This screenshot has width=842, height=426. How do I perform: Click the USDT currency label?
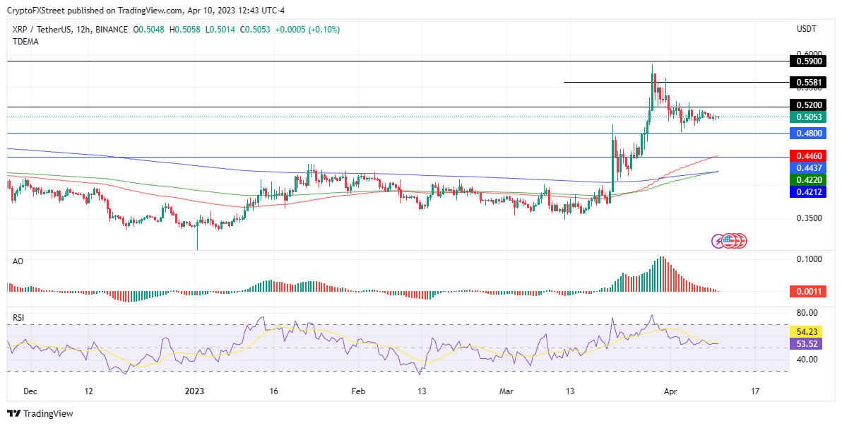(x=807, y=28)
